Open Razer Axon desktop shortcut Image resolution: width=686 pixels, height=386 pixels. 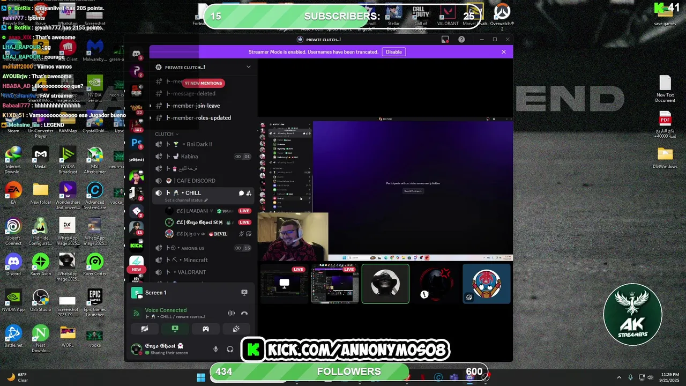point(41,265)
